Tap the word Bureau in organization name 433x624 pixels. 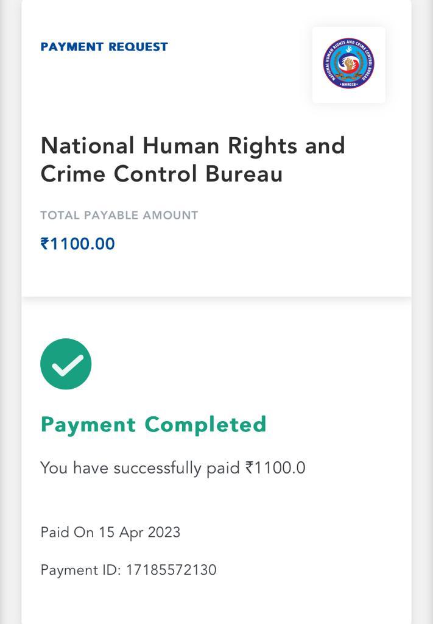click(244, 174)
